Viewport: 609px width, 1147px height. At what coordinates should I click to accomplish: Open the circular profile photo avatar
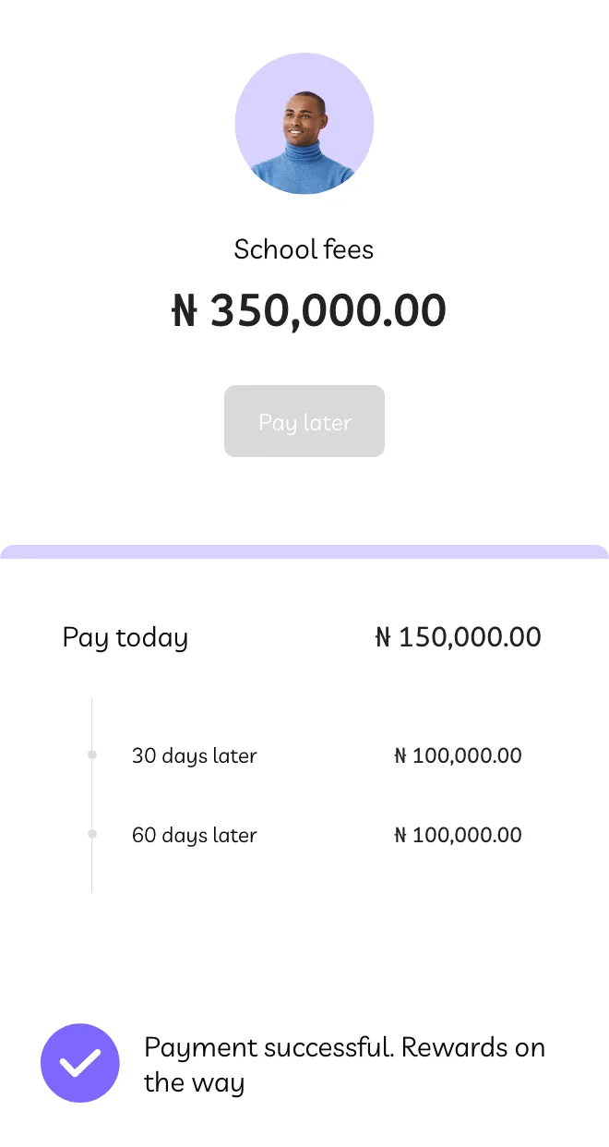pyautogui.click(x=304, y=124)
